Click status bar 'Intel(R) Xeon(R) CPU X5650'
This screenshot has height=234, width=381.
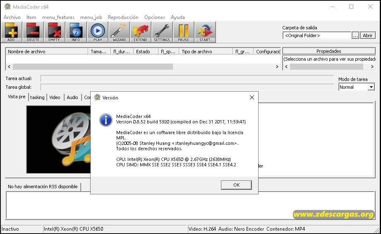pos(73,229)
